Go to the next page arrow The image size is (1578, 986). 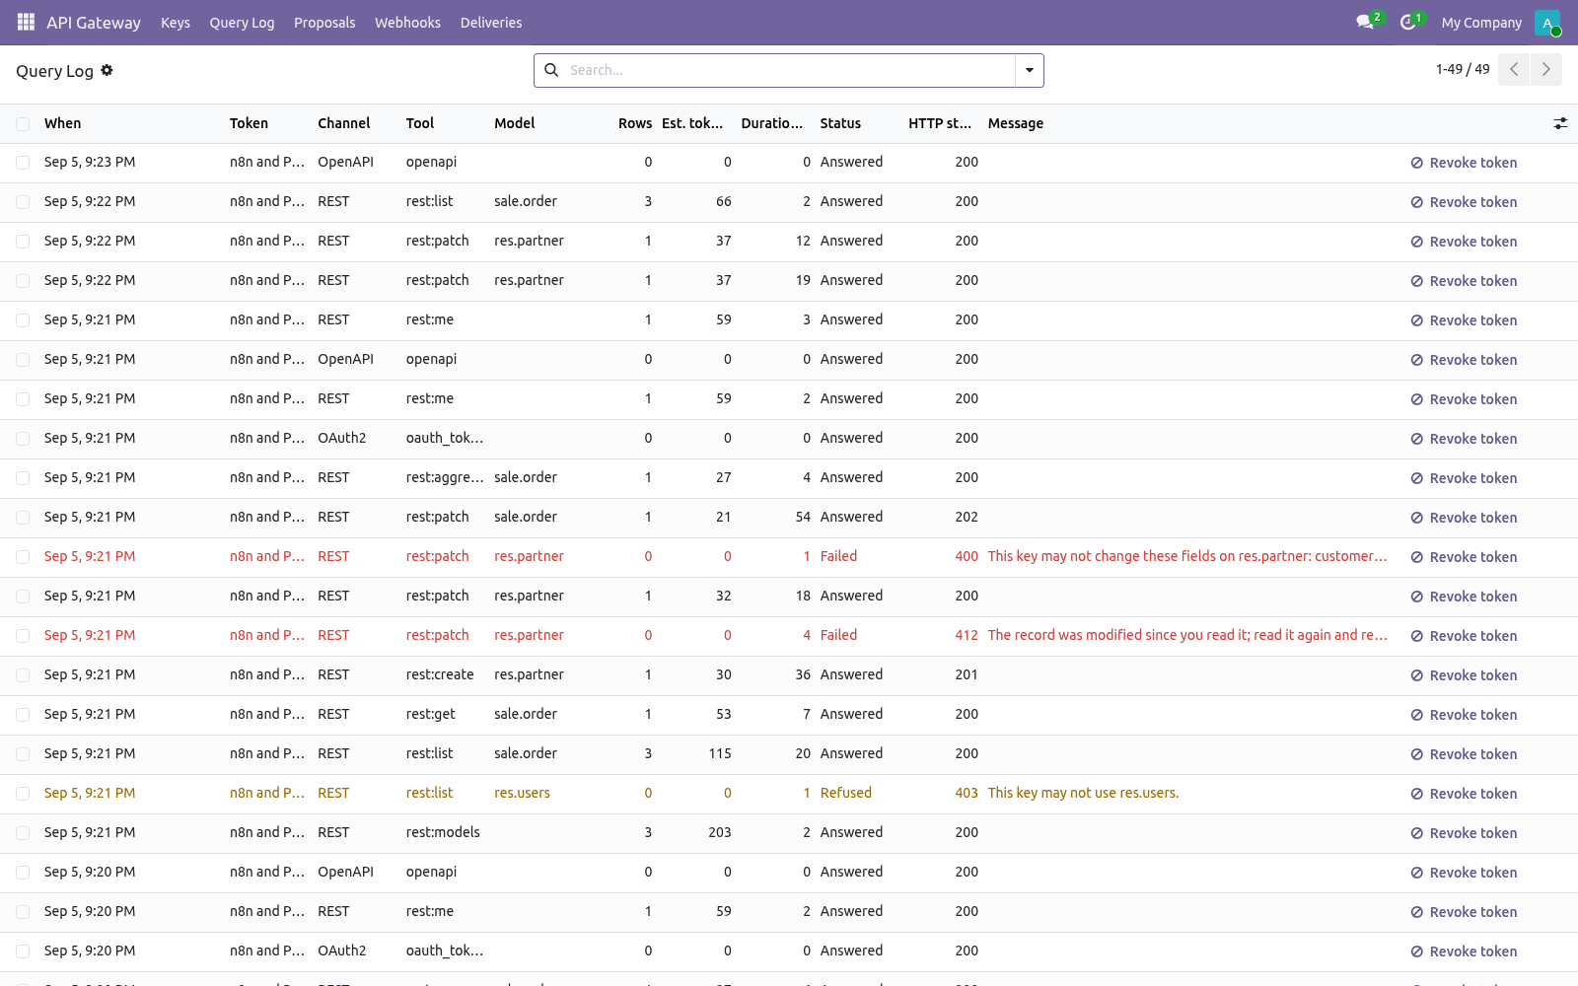click(1545, 69)
